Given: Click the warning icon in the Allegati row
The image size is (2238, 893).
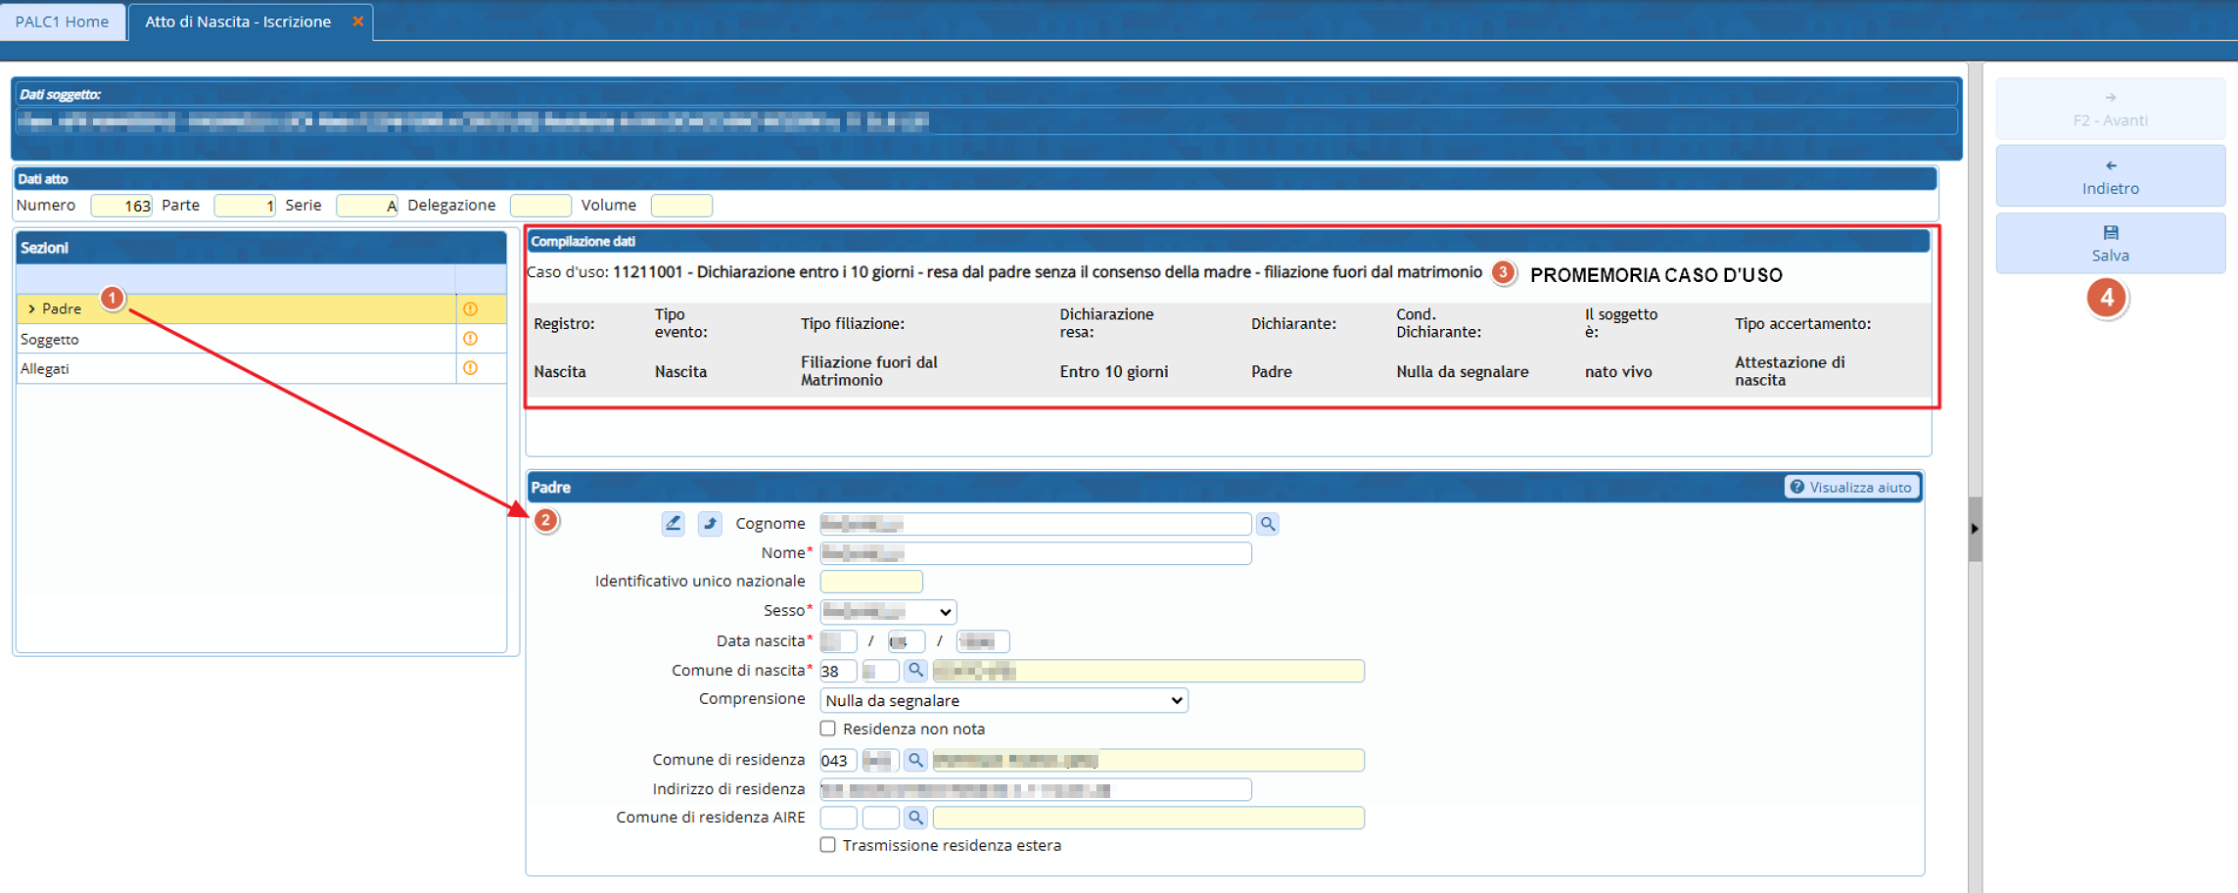Looking at the screenshot, I should pyautogui.click(x=471, y=368).
